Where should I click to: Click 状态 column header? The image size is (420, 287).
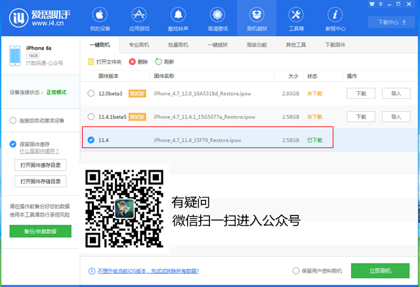(x=312, y=76)
